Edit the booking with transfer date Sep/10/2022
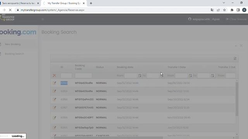Viewport: 248px width, 139px height. [54, 83]
